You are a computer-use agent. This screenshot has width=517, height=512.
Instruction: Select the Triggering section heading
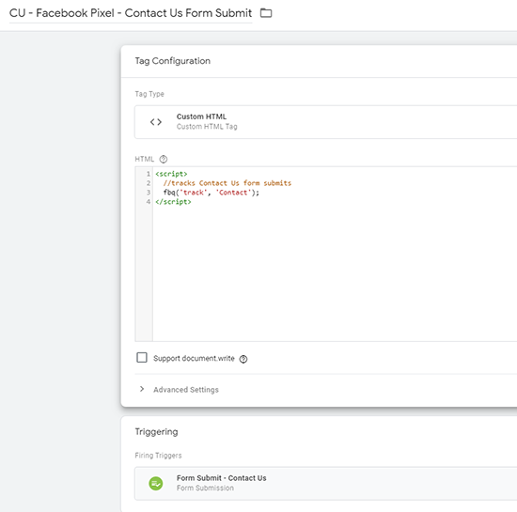pos(156,431)
